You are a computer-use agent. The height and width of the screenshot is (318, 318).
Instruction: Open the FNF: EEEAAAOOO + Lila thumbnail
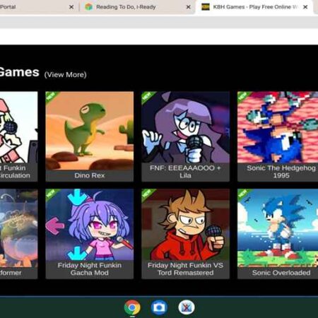pos(186,127)
